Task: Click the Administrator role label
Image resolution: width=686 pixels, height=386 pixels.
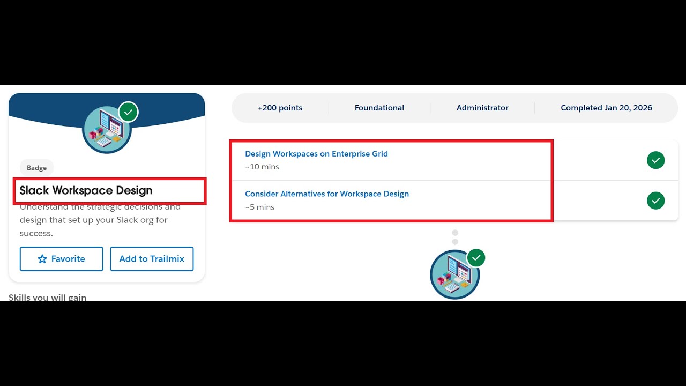Action: [x=482, y=108]
